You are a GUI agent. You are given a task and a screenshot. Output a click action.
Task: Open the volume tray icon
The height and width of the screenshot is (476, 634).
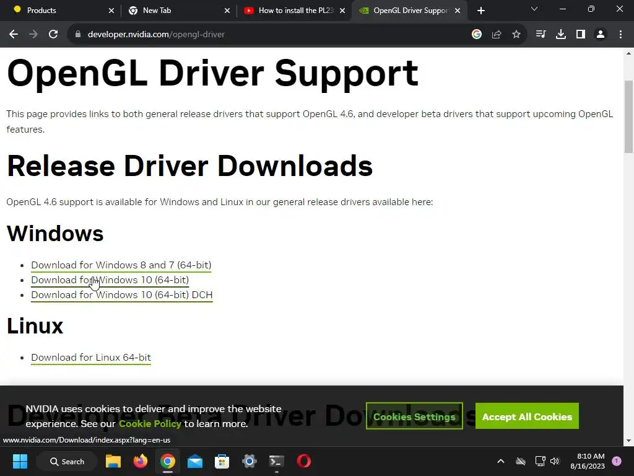pos(555,461)
